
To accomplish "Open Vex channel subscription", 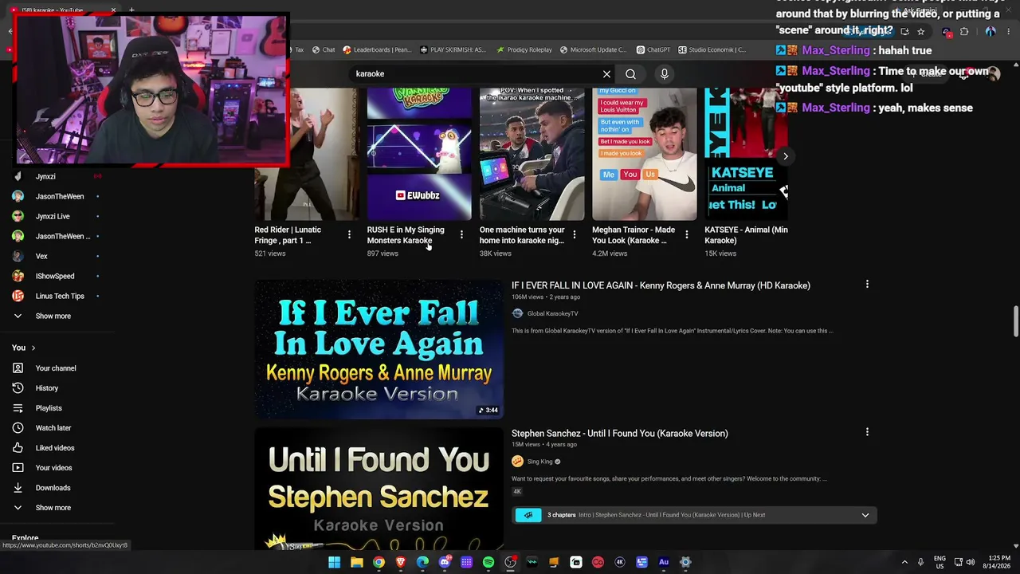I will click(x=41, y=257).
